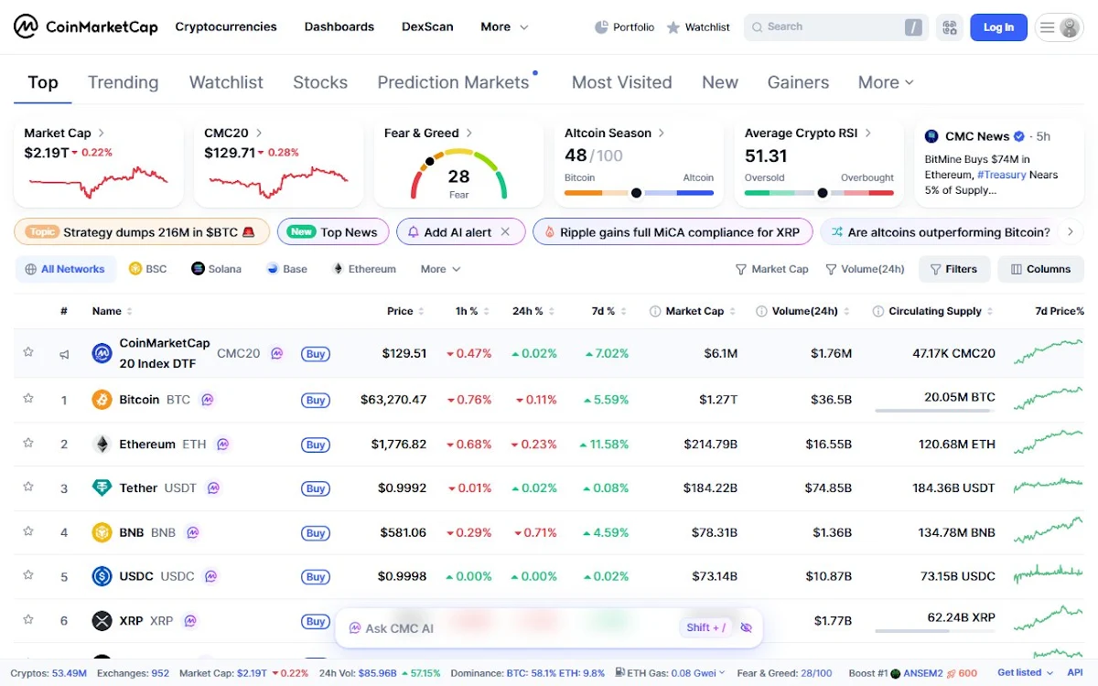Viewport: 1098px width, 686px height.
Task: Click AI insight icon next to ETH
Action: coord(222,445)
